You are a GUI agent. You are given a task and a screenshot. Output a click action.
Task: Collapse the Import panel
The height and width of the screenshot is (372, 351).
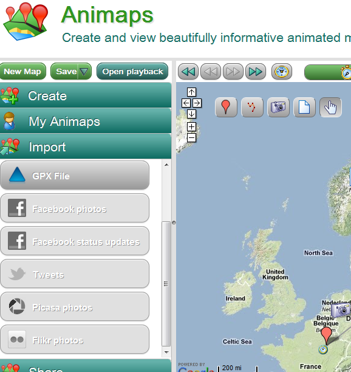pyautogui.click(x=86, y=147)
